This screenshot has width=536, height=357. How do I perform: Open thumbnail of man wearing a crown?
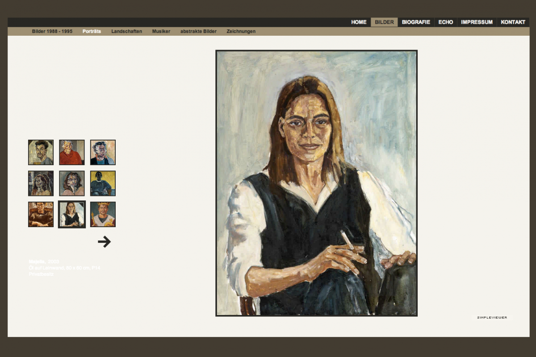click(x=103, y=214)
